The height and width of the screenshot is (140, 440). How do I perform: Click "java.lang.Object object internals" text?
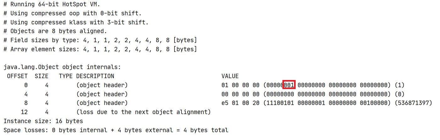(62, 67)
